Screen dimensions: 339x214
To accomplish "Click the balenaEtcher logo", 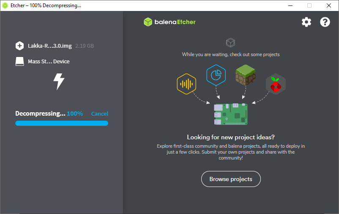I will point(170,22).
